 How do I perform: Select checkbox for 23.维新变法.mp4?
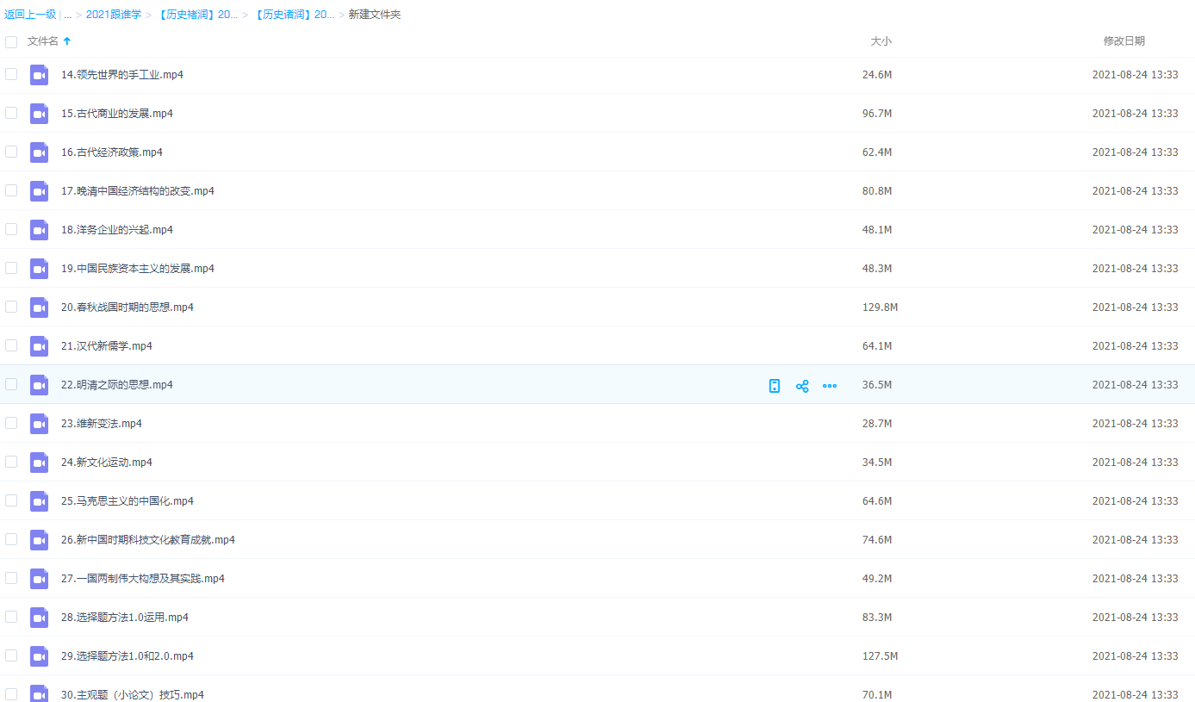(11, 423)
